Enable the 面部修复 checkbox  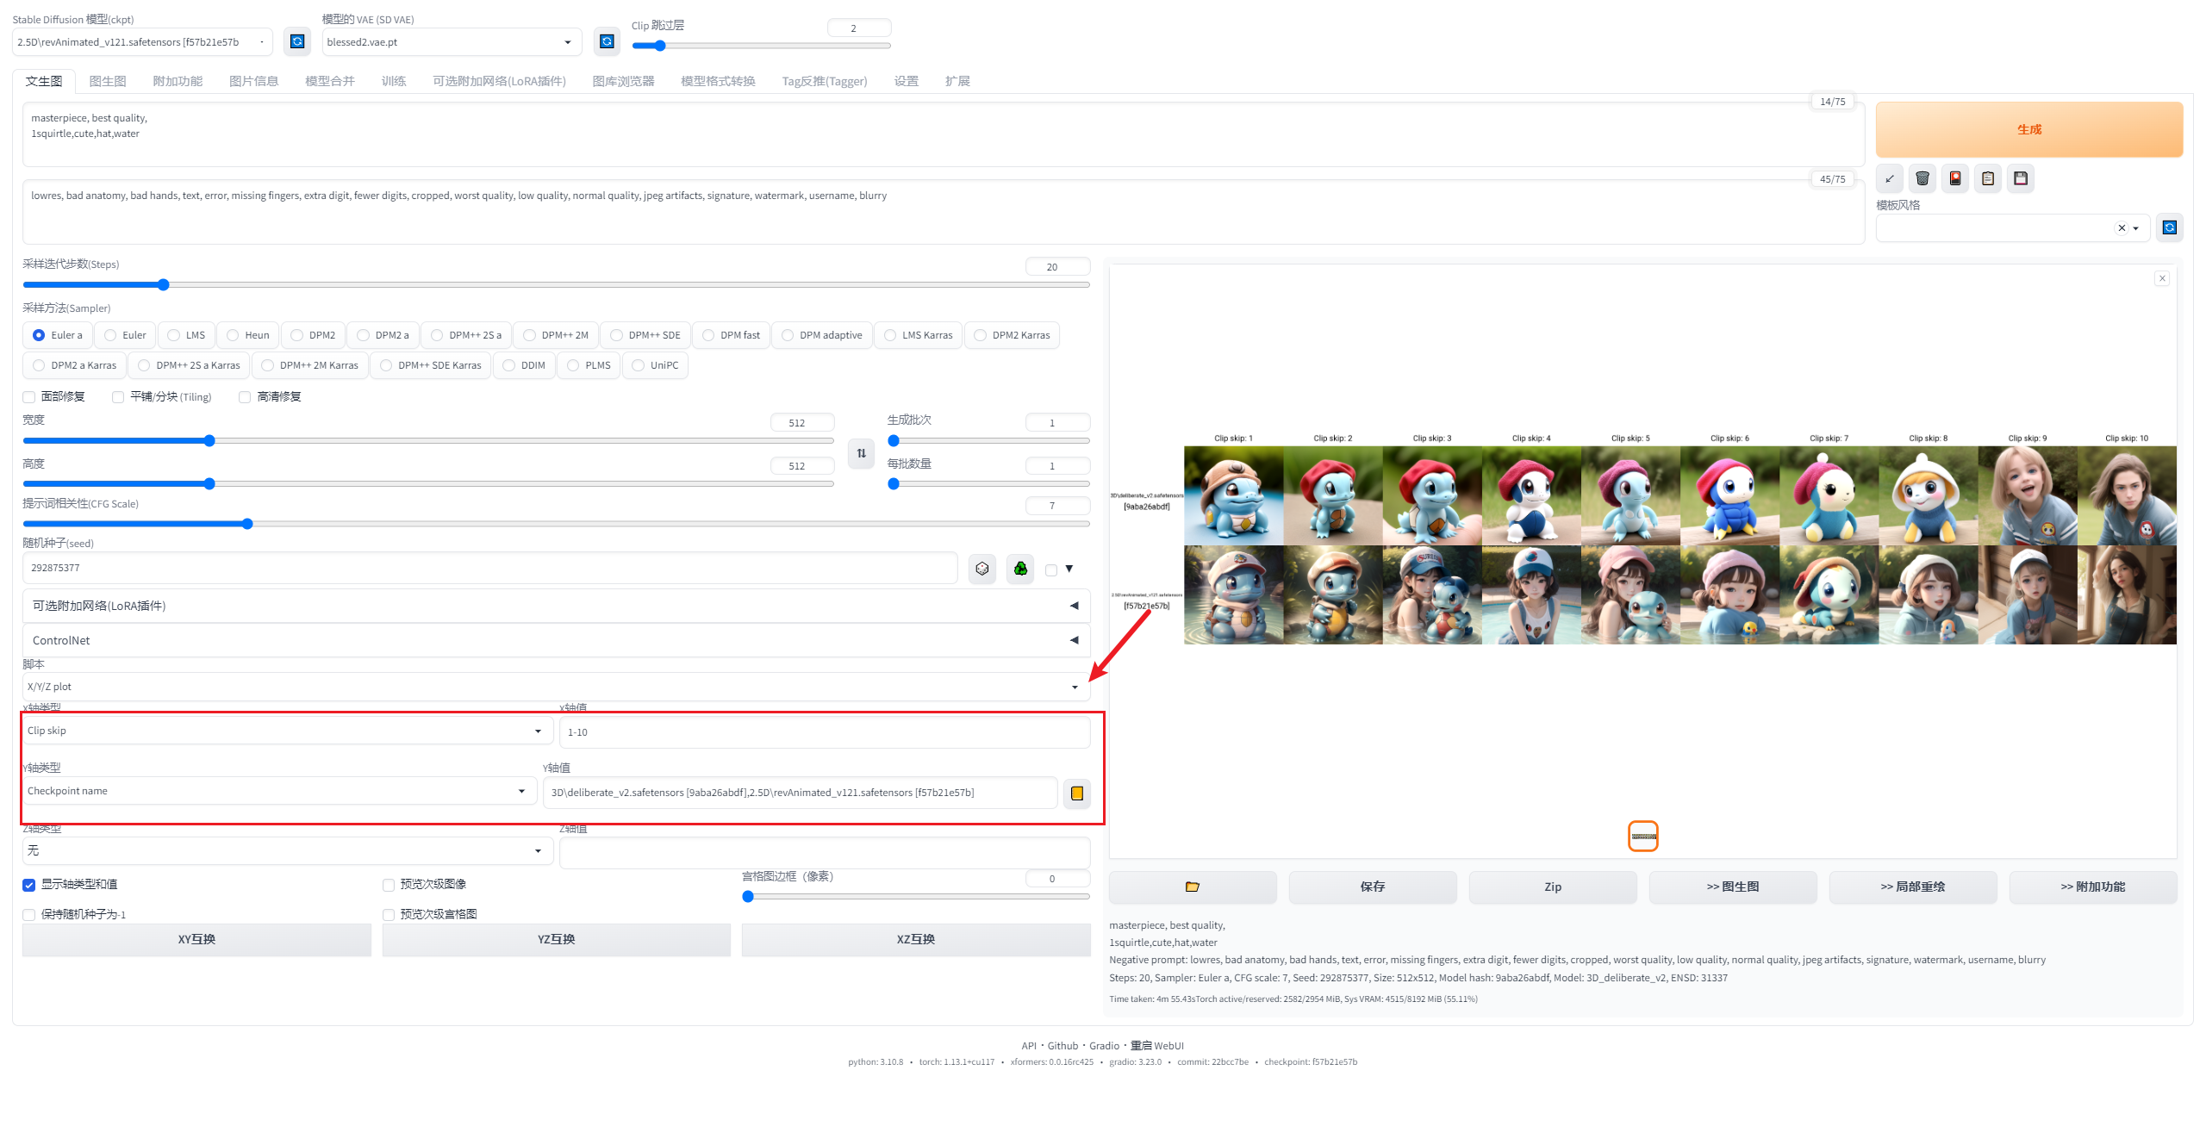click(29, 397)
